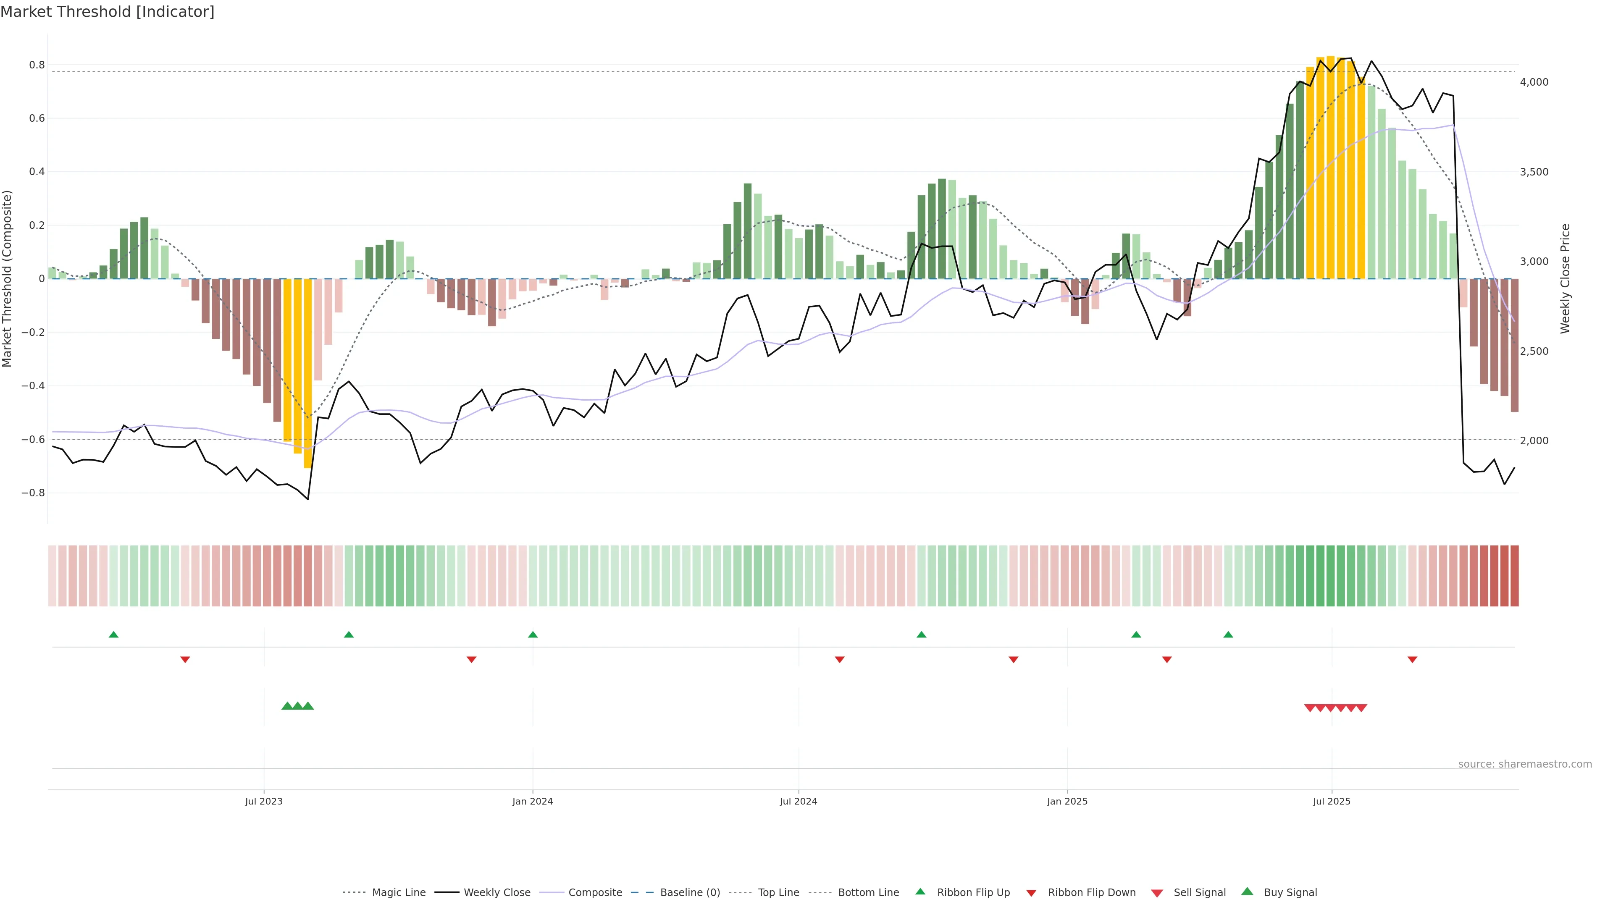This screenshot has height=907, width=1613.
Task: Click the rightmost red Sell Signal marker
Action: pyautogui.click(x=1361, y=708)
